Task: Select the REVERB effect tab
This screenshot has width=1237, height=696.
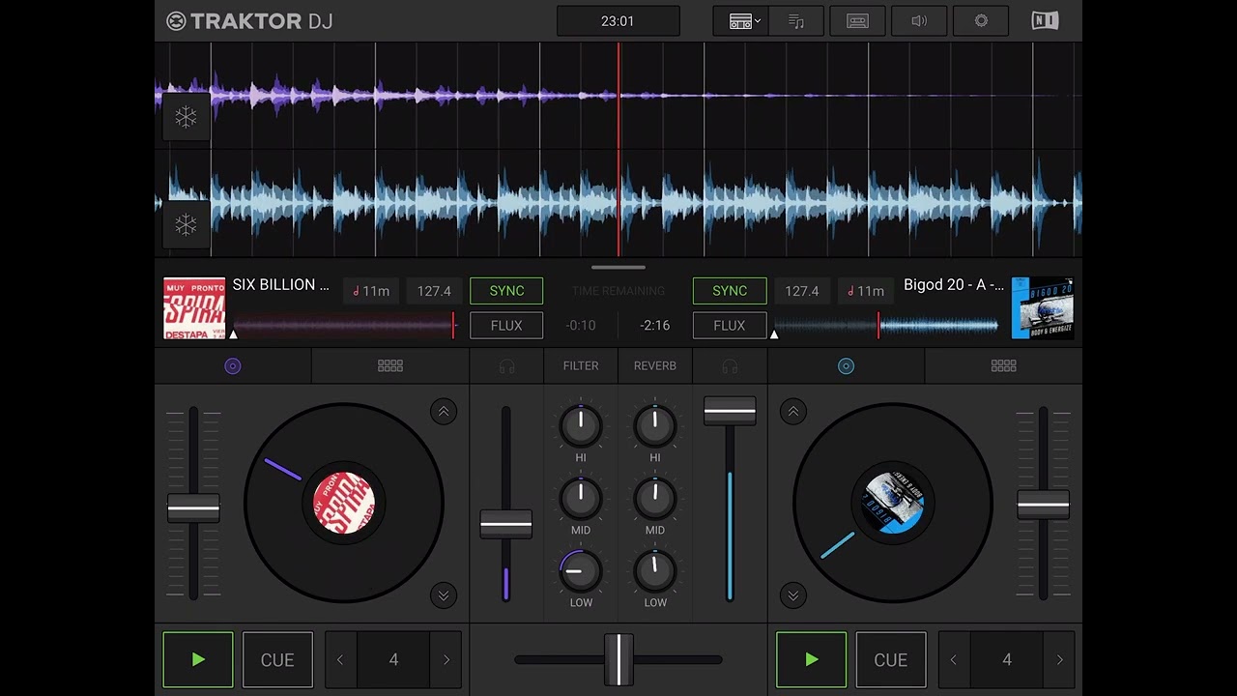Action: 655,365
